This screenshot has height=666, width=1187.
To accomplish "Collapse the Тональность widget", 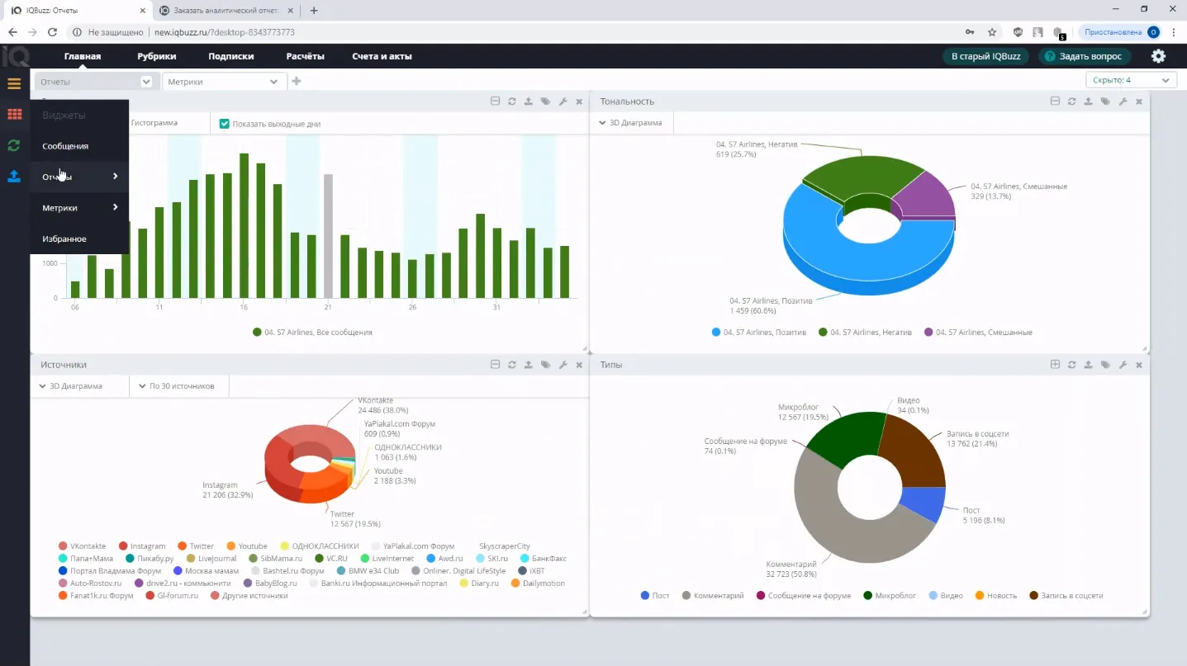I will point(1055,102).
